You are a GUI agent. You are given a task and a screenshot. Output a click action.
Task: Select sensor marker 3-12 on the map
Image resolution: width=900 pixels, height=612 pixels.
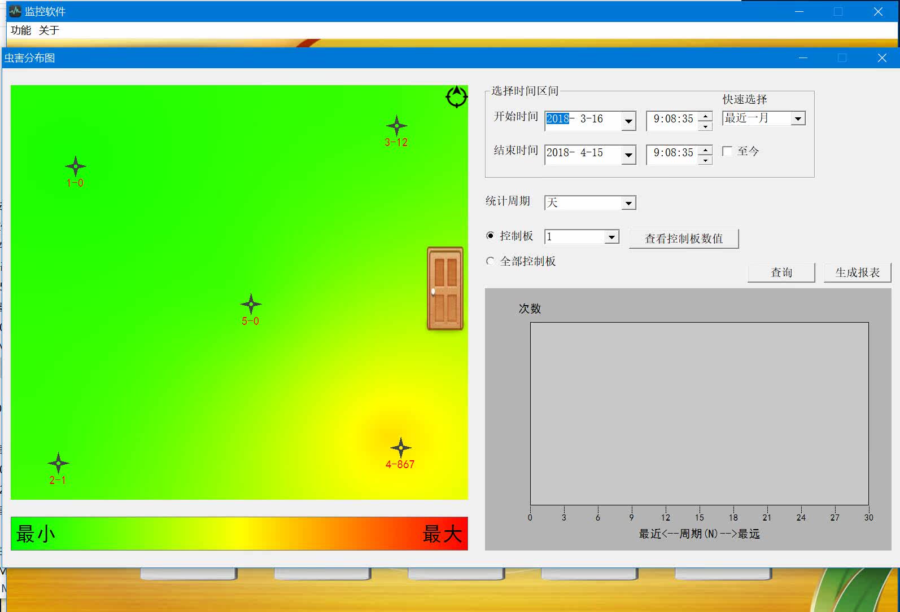[x=396, y=126]
